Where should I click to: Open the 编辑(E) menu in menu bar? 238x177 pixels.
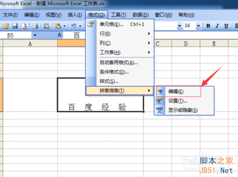(32, 15)
